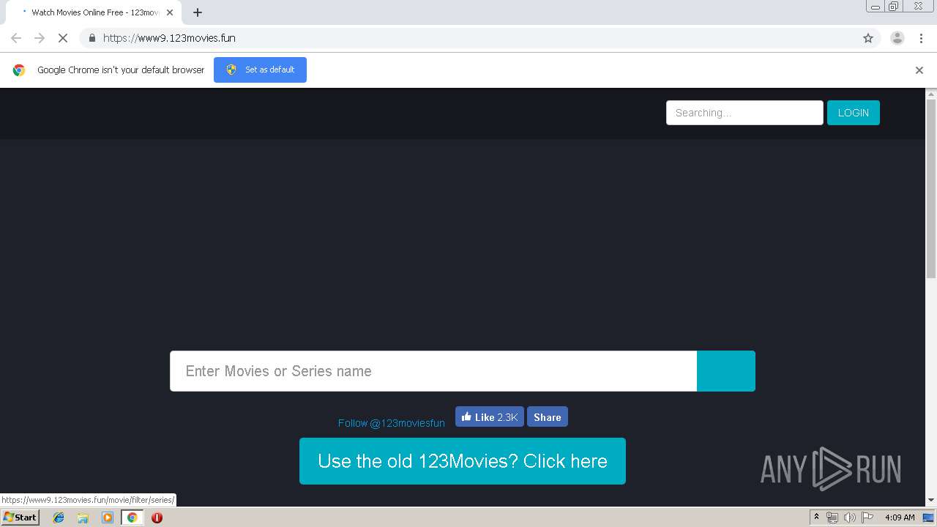Use the old 123Movies button
Screen dimensions: 937x527
463,461
